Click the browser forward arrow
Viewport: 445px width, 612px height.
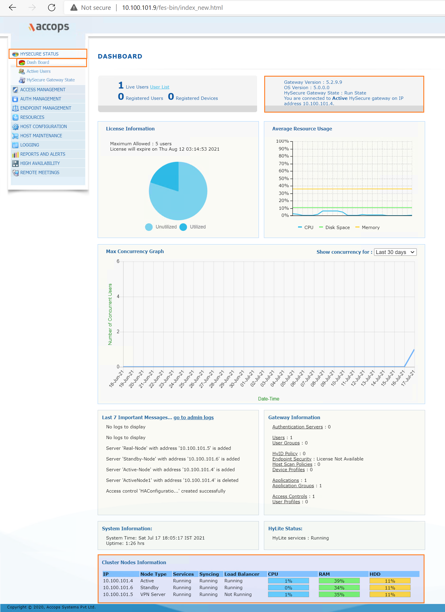coord(32,7)
